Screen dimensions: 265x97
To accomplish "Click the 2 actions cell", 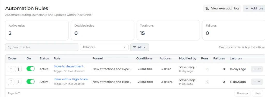I will coord(167,82).
